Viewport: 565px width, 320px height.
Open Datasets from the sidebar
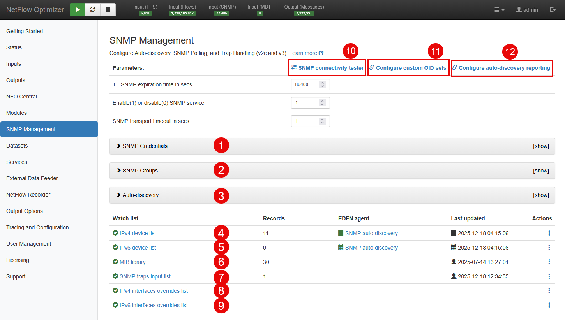(x=17, y=146)
